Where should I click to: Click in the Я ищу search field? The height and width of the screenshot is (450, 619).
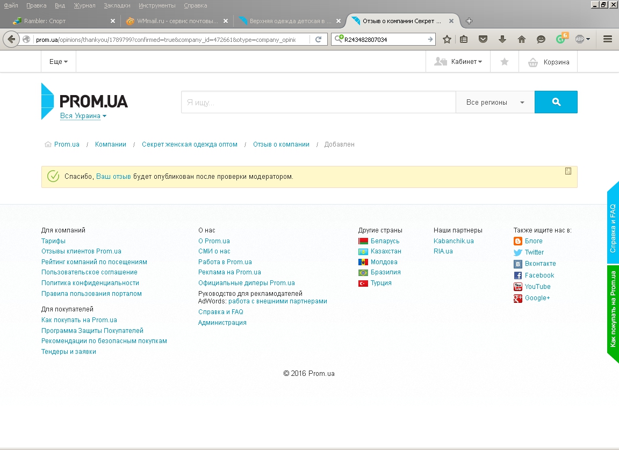pyautogui.click(x=318, y=102)
